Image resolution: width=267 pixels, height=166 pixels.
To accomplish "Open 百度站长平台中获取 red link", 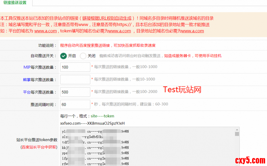I will click(39, 147).
